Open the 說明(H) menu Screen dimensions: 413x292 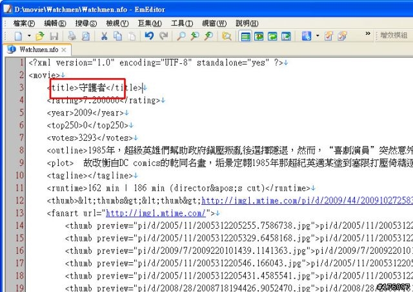pyautogui.click(x=247, y=23)
